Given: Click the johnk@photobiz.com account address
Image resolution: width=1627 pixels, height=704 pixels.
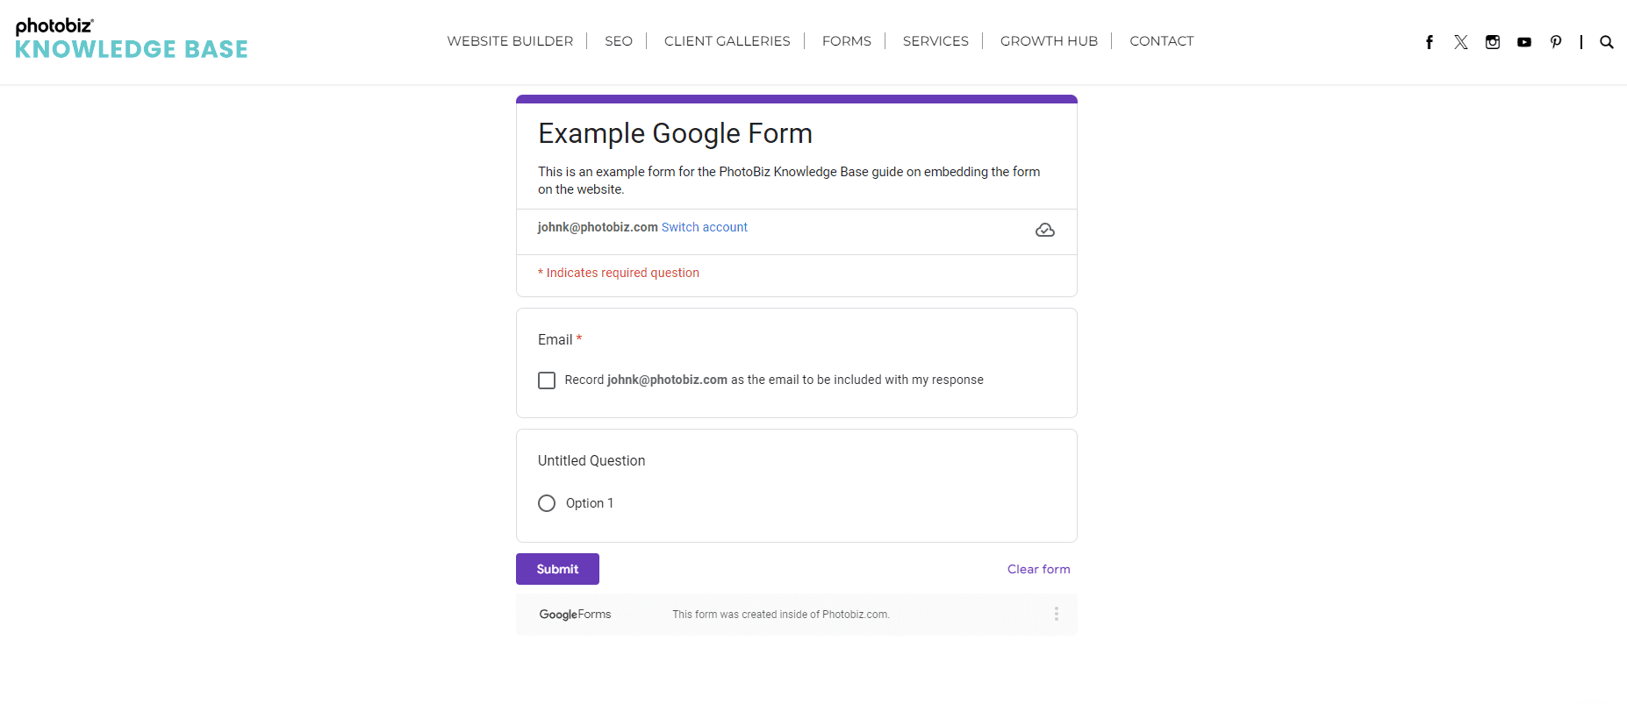Looking at the screenshot, I should (598, 227).
